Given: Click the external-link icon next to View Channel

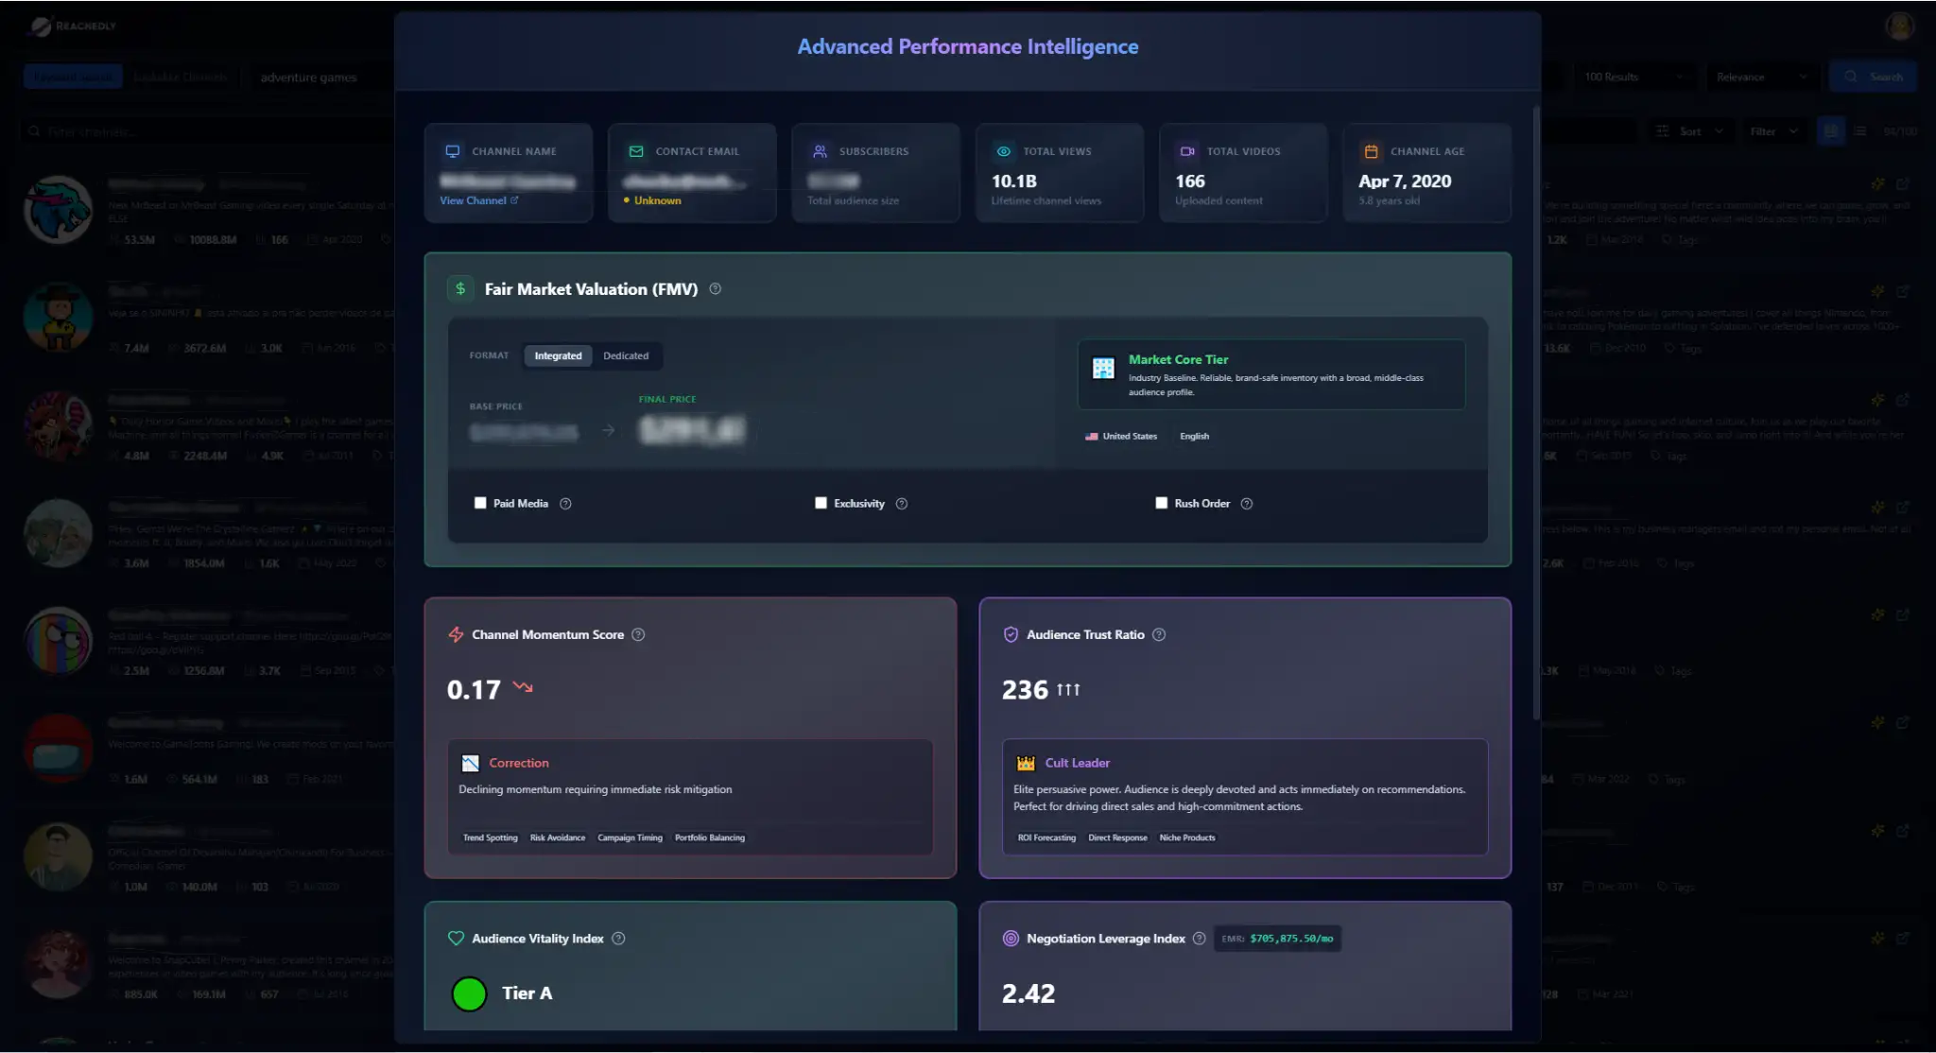Looking at the screenshot, I should pyautogui.click(x=514, y=200).
